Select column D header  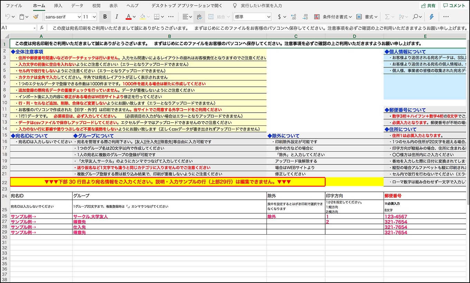pyautogui.click(x=354, y=36)
